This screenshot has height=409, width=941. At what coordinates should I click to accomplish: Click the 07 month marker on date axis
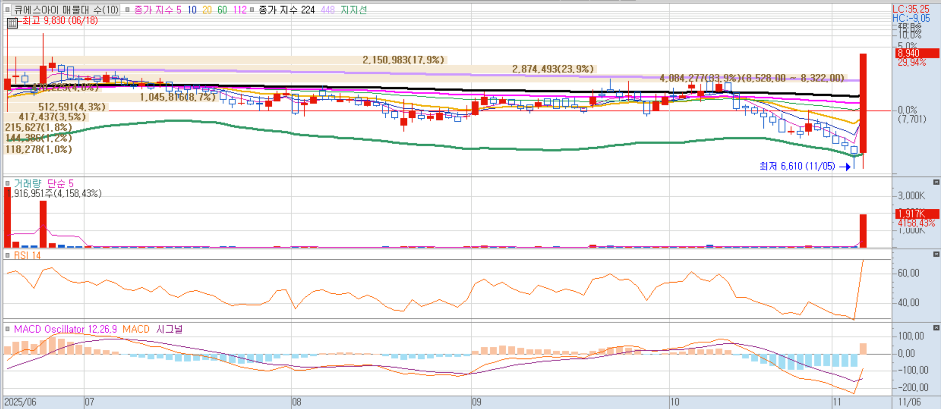pos(90,402)
